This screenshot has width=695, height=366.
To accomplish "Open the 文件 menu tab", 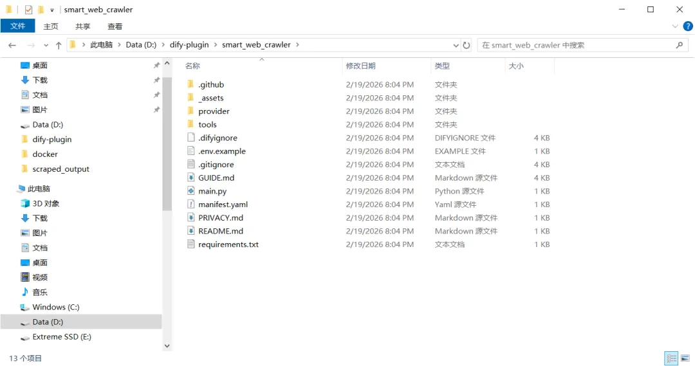I will (18, 26).
